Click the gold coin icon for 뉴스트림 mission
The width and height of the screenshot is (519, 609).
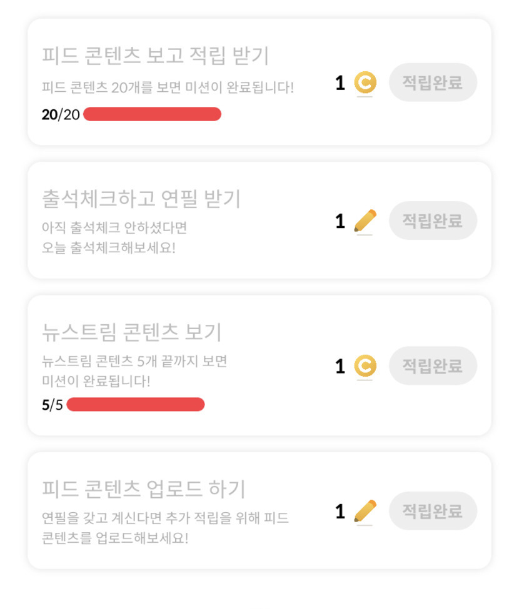click(x=365, y=366)
